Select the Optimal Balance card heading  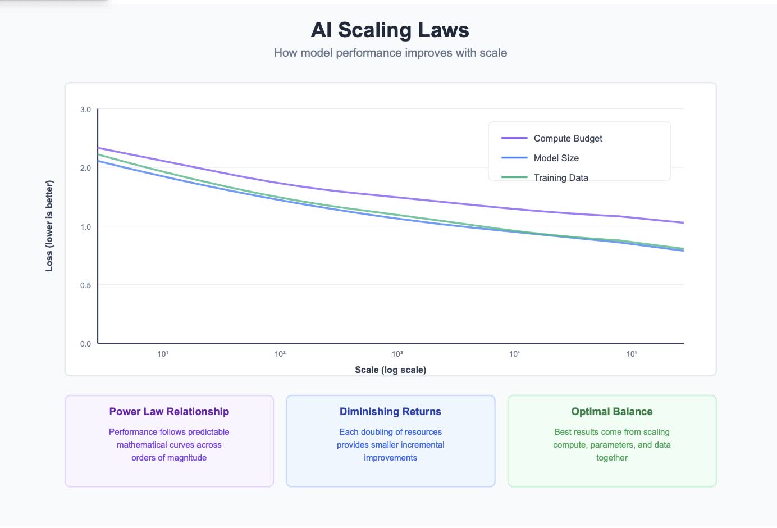click(611, 411)
